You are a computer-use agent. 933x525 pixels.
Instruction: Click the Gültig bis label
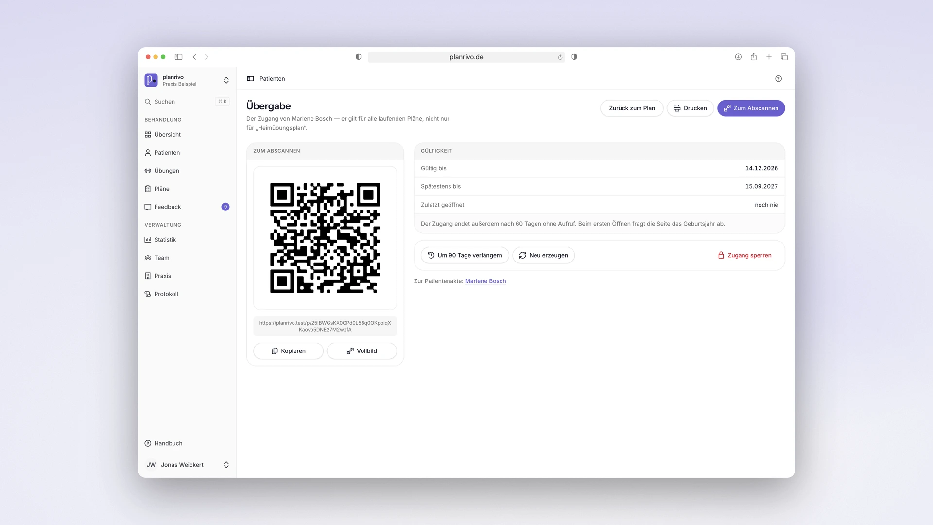click(x=433, y=168)
